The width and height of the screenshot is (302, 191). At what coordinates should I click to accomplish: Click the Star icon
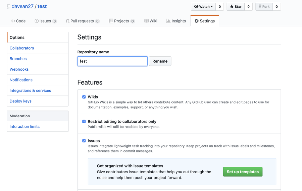tap(232, 7)
